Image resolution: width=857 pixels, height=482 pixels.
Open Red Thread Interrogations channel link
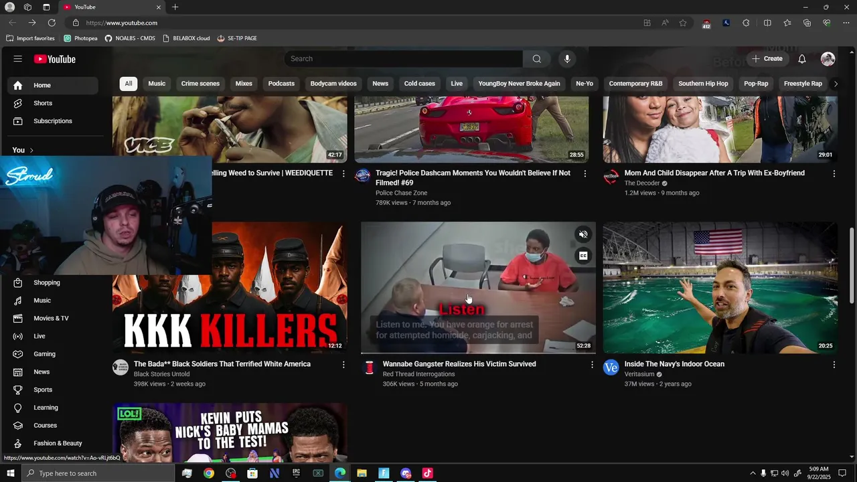click(x=418, y=374)
